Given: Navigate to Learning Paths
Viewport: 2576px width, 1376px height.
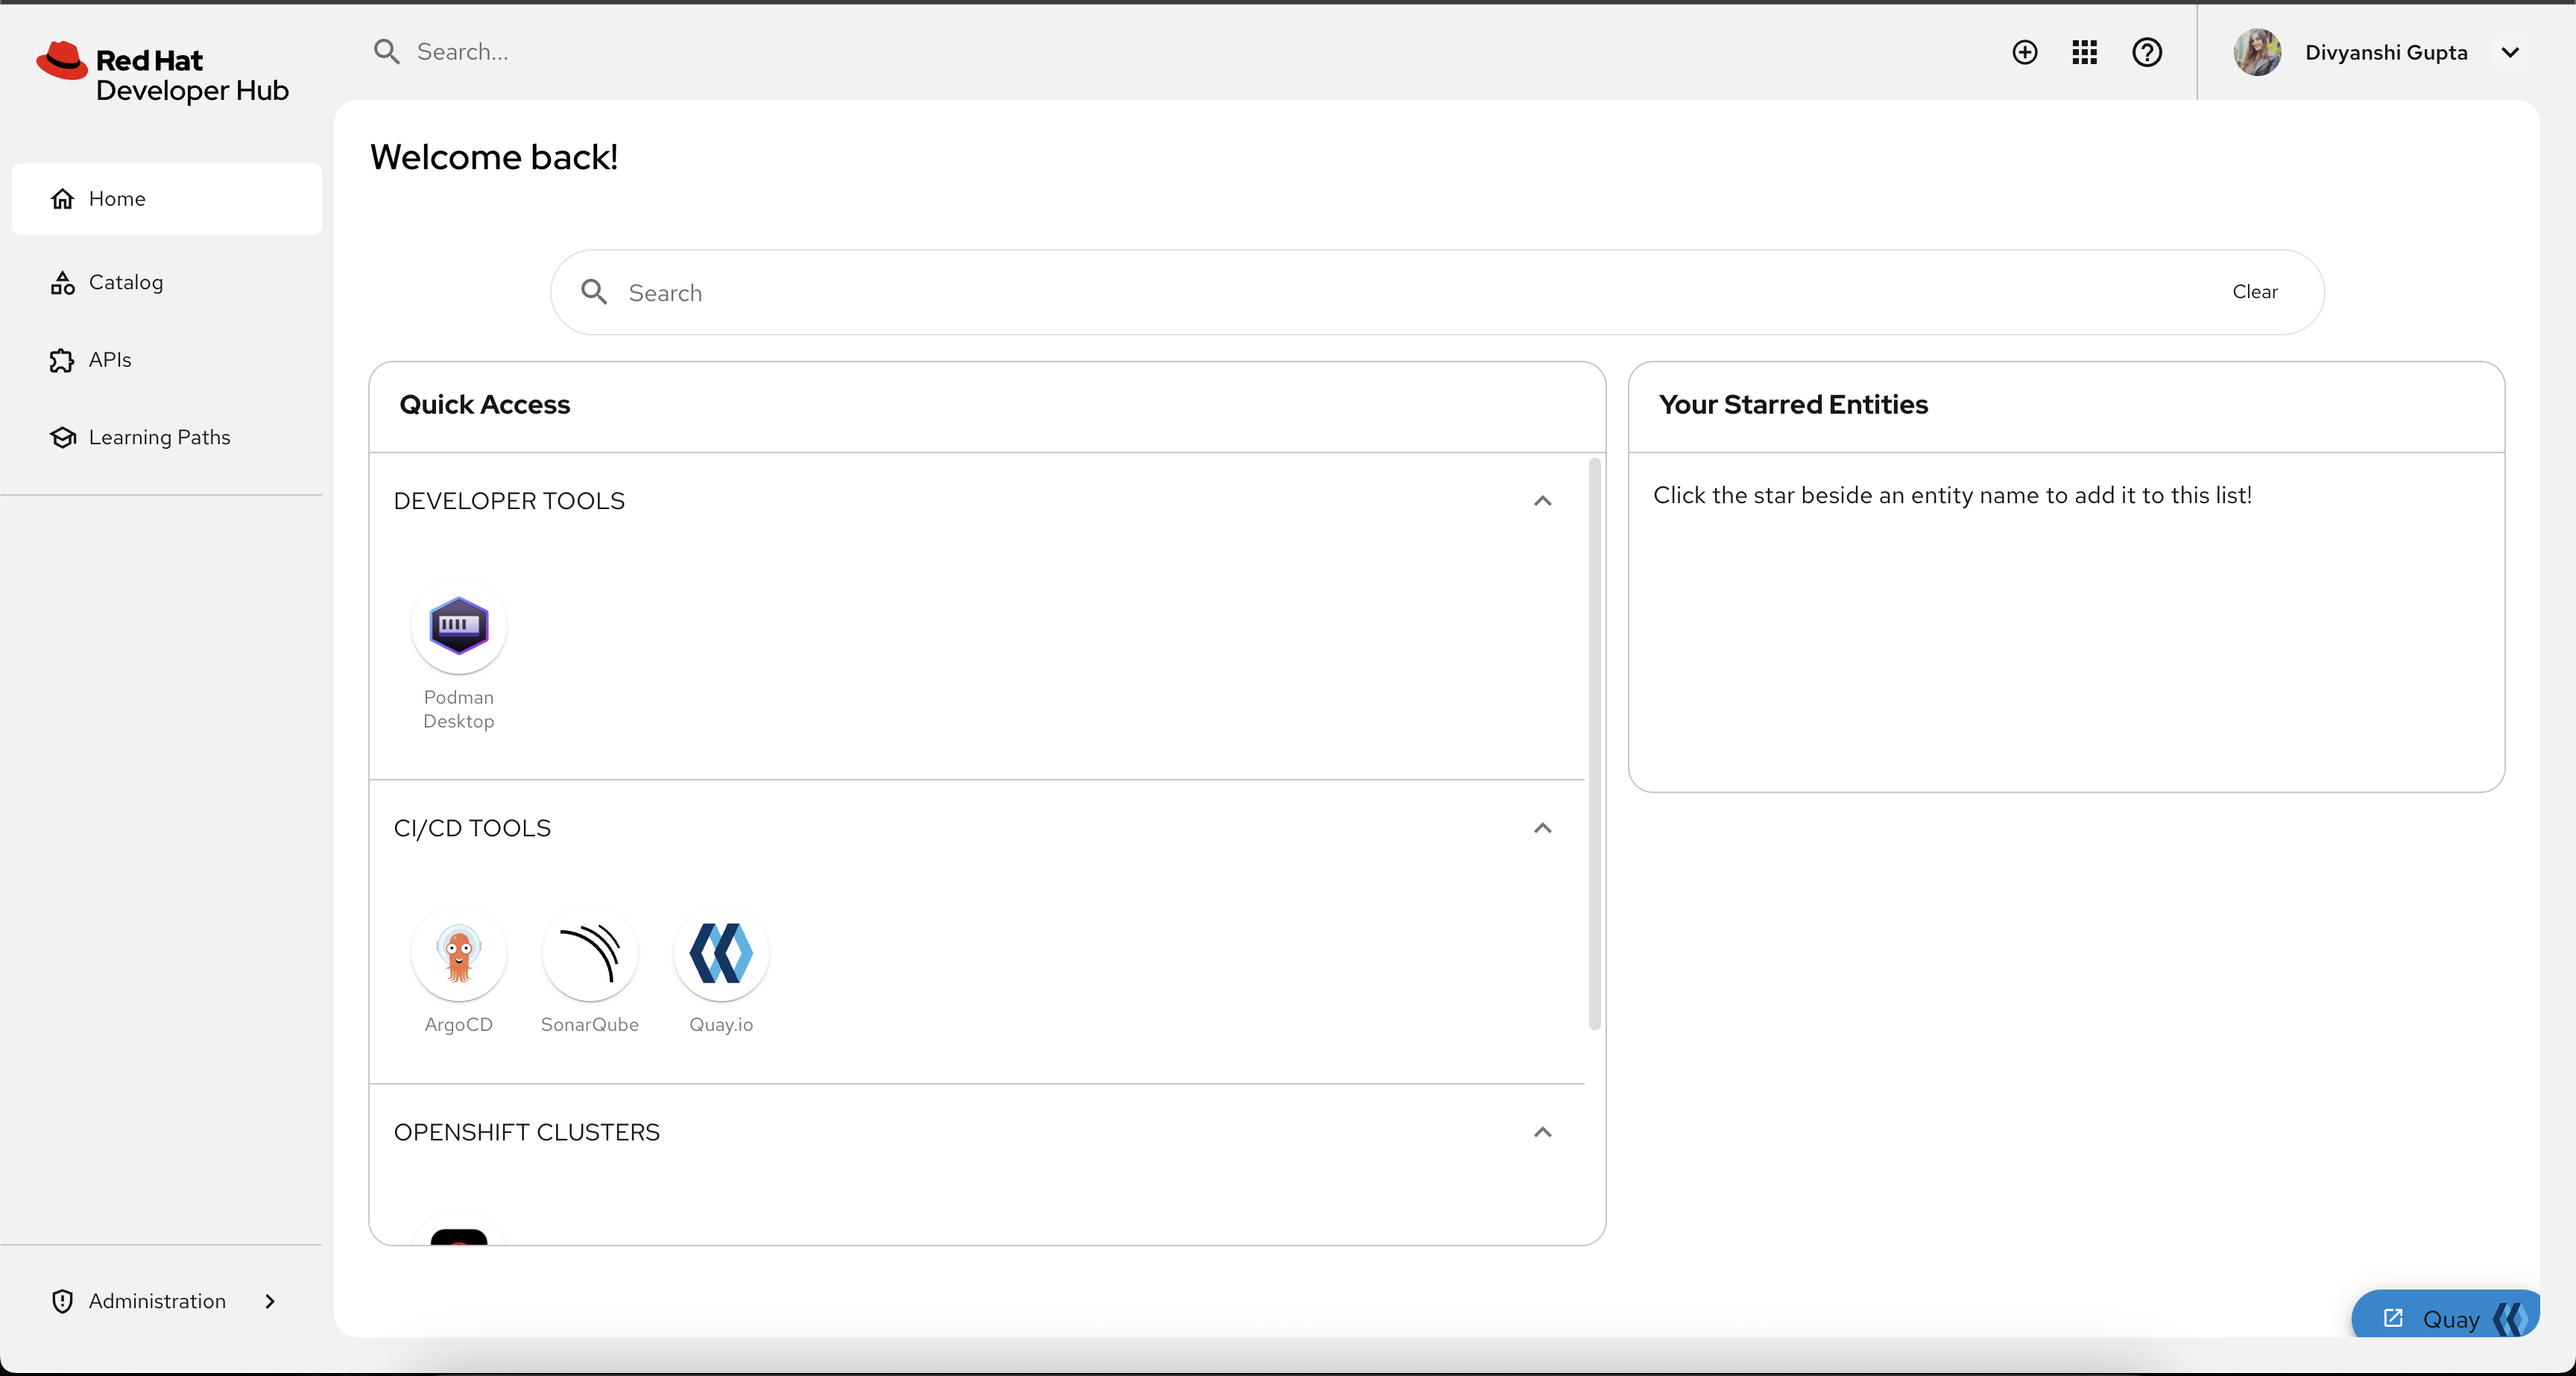Looking at the screenshot, I should tap(159, 437).
